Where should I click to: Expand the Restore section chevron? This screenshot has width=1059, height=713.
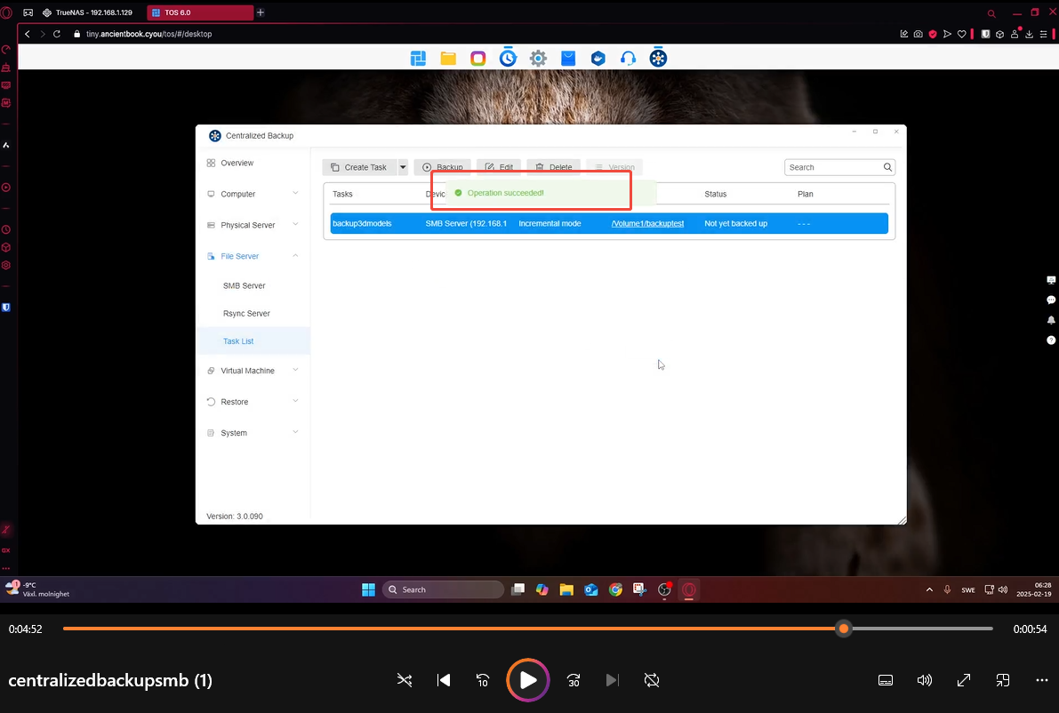(295, 401)
